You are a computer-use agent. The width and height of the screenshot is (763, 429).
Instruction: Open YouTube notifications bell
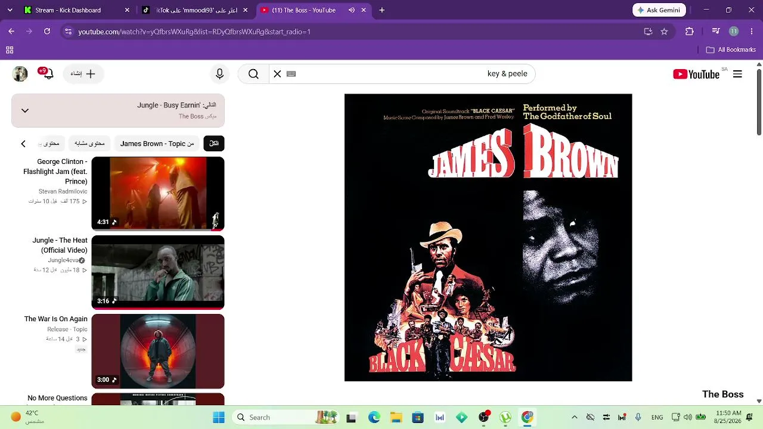pyautogui.click(x=47, y=73)
